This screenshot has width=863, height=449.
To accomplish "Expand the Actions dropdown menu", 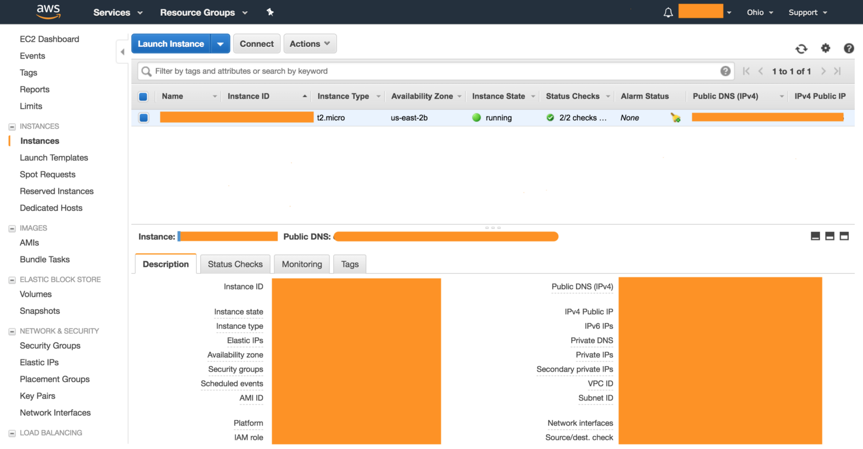I will pos(310,44).
